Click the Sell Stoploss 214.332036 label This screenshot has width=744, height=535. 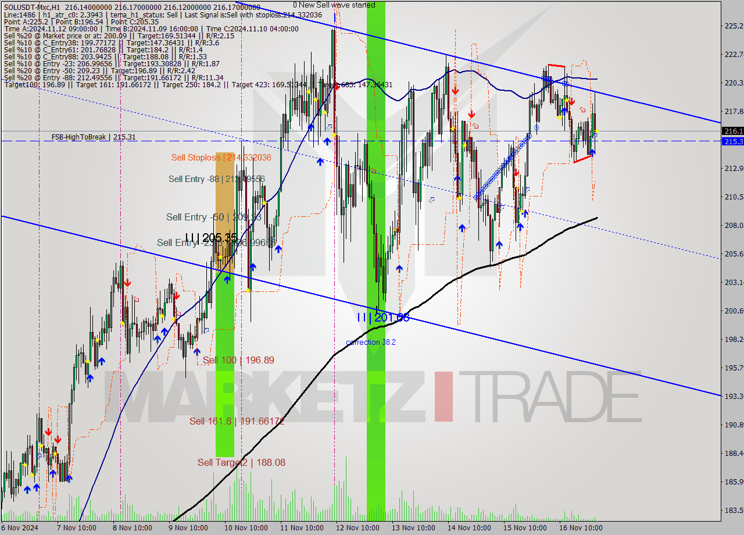tap(221, 158)
